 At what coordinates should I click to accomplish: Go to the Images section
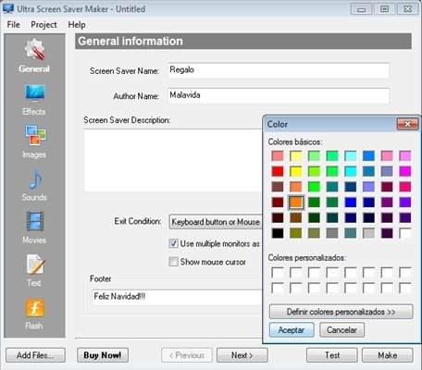coord(34,142)
